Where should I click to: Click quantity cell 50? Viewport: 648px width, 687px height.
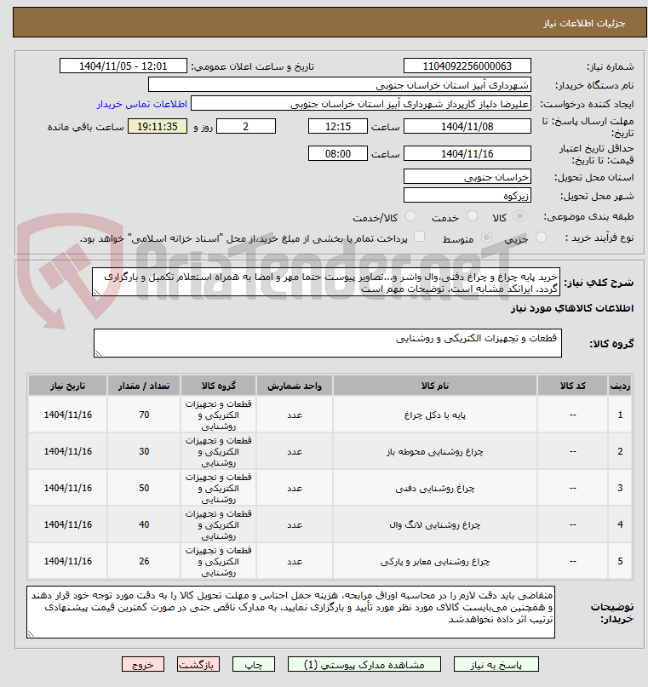tap(144, 488)
